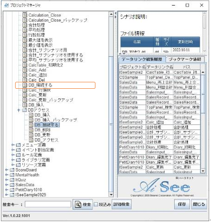
Task: Click the DBアクセス folder icon
Action: [24, 110]
